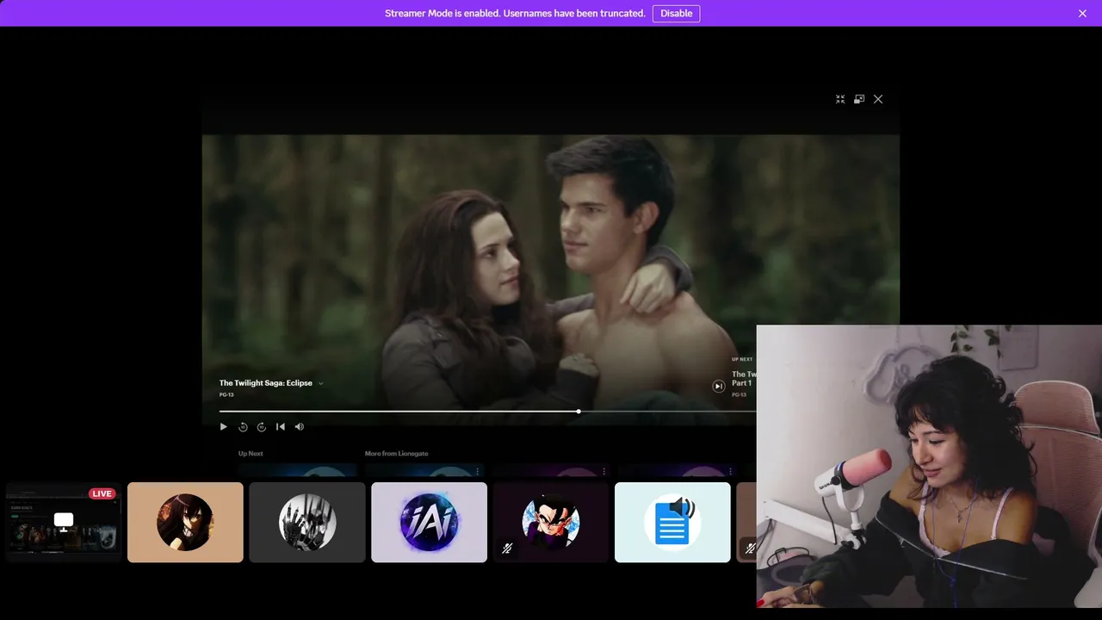Skip the movie forward ten seconds

click(x=262, y=426)
